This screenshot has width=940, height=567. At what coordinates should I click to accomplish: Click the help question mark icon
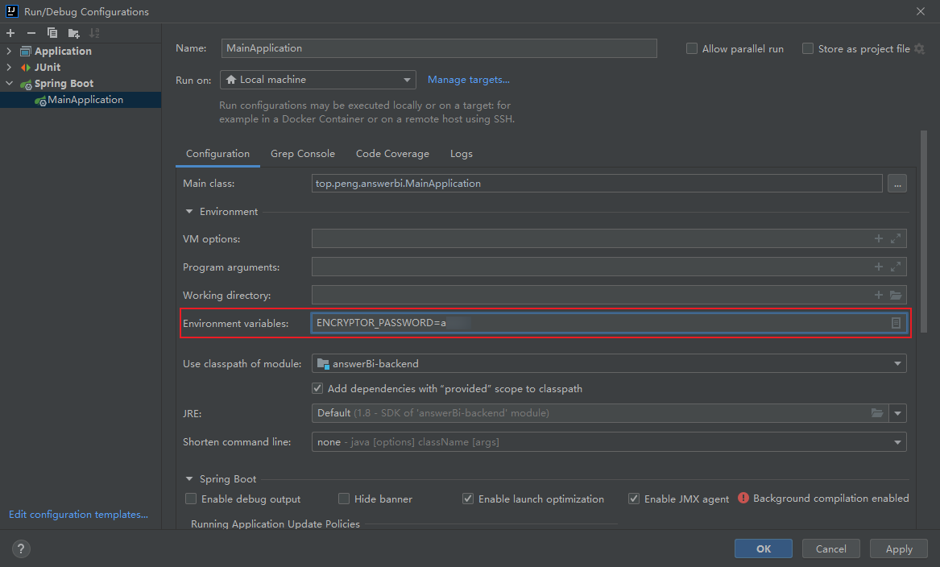coord(21,549)
